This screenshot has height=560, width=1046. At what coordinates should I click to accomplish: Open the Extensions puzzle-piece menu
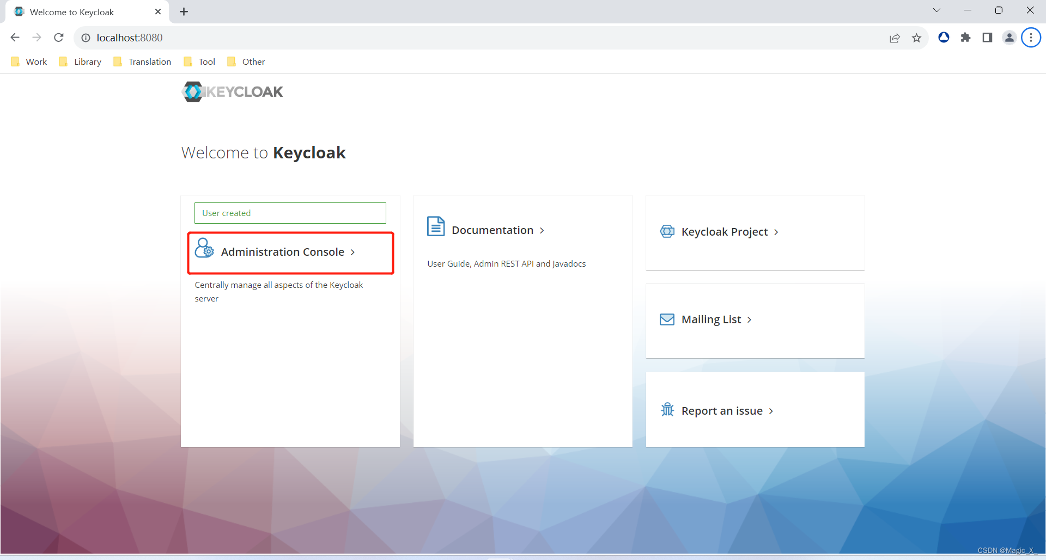(965, 38)
